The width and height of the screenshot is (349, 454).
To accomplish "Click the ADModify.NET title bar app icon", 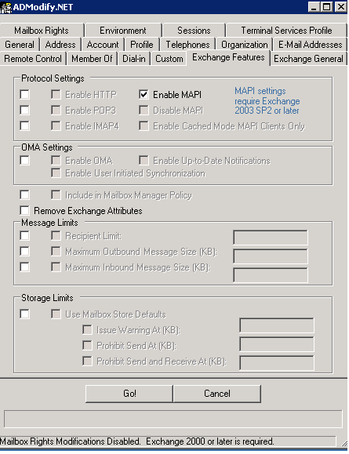I will 5,7.
